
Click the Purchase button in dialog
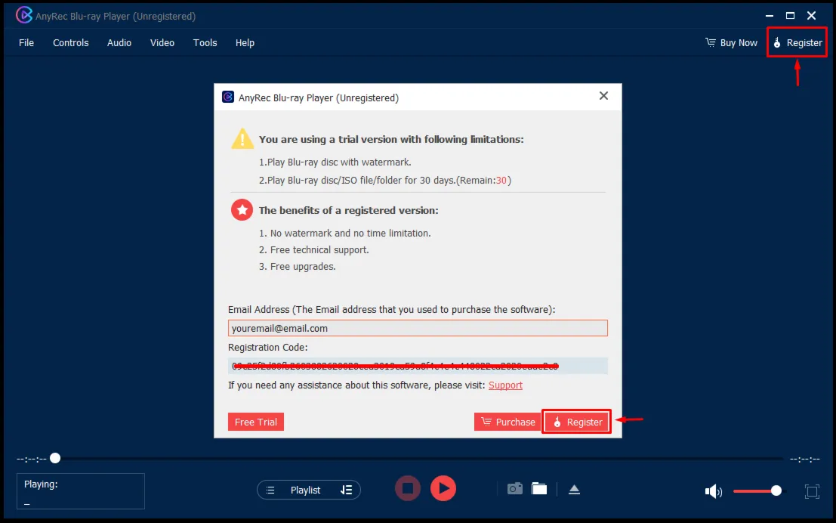507,422
